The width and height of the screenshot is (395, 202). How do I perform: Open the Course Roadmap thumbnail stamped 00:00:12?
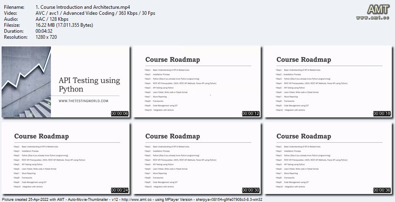197,82
